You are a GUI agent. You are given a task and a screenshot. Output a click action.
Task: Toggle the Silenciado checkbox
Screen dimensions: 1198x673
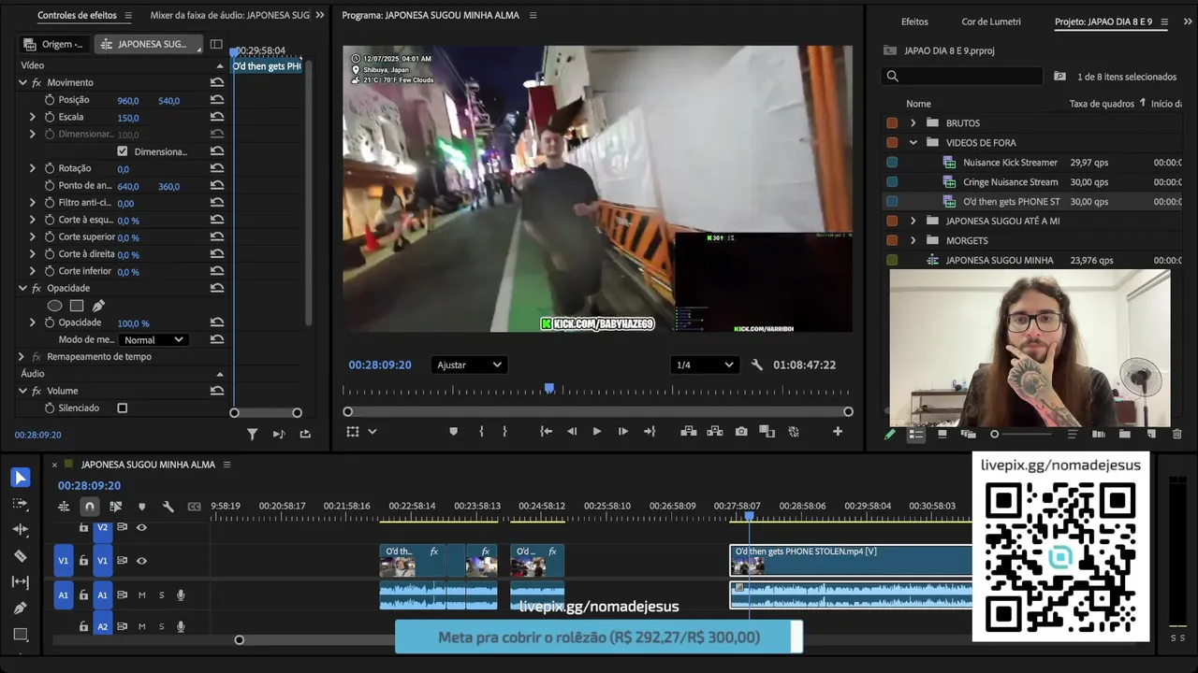[x=123, y=408]
